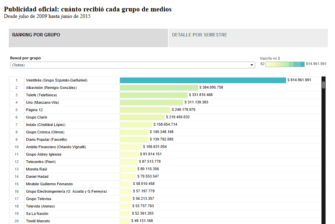The width and height of the screenshot is (335, 224).
Task: Click the value $ 384.095.758
Action: click(211, 88)
